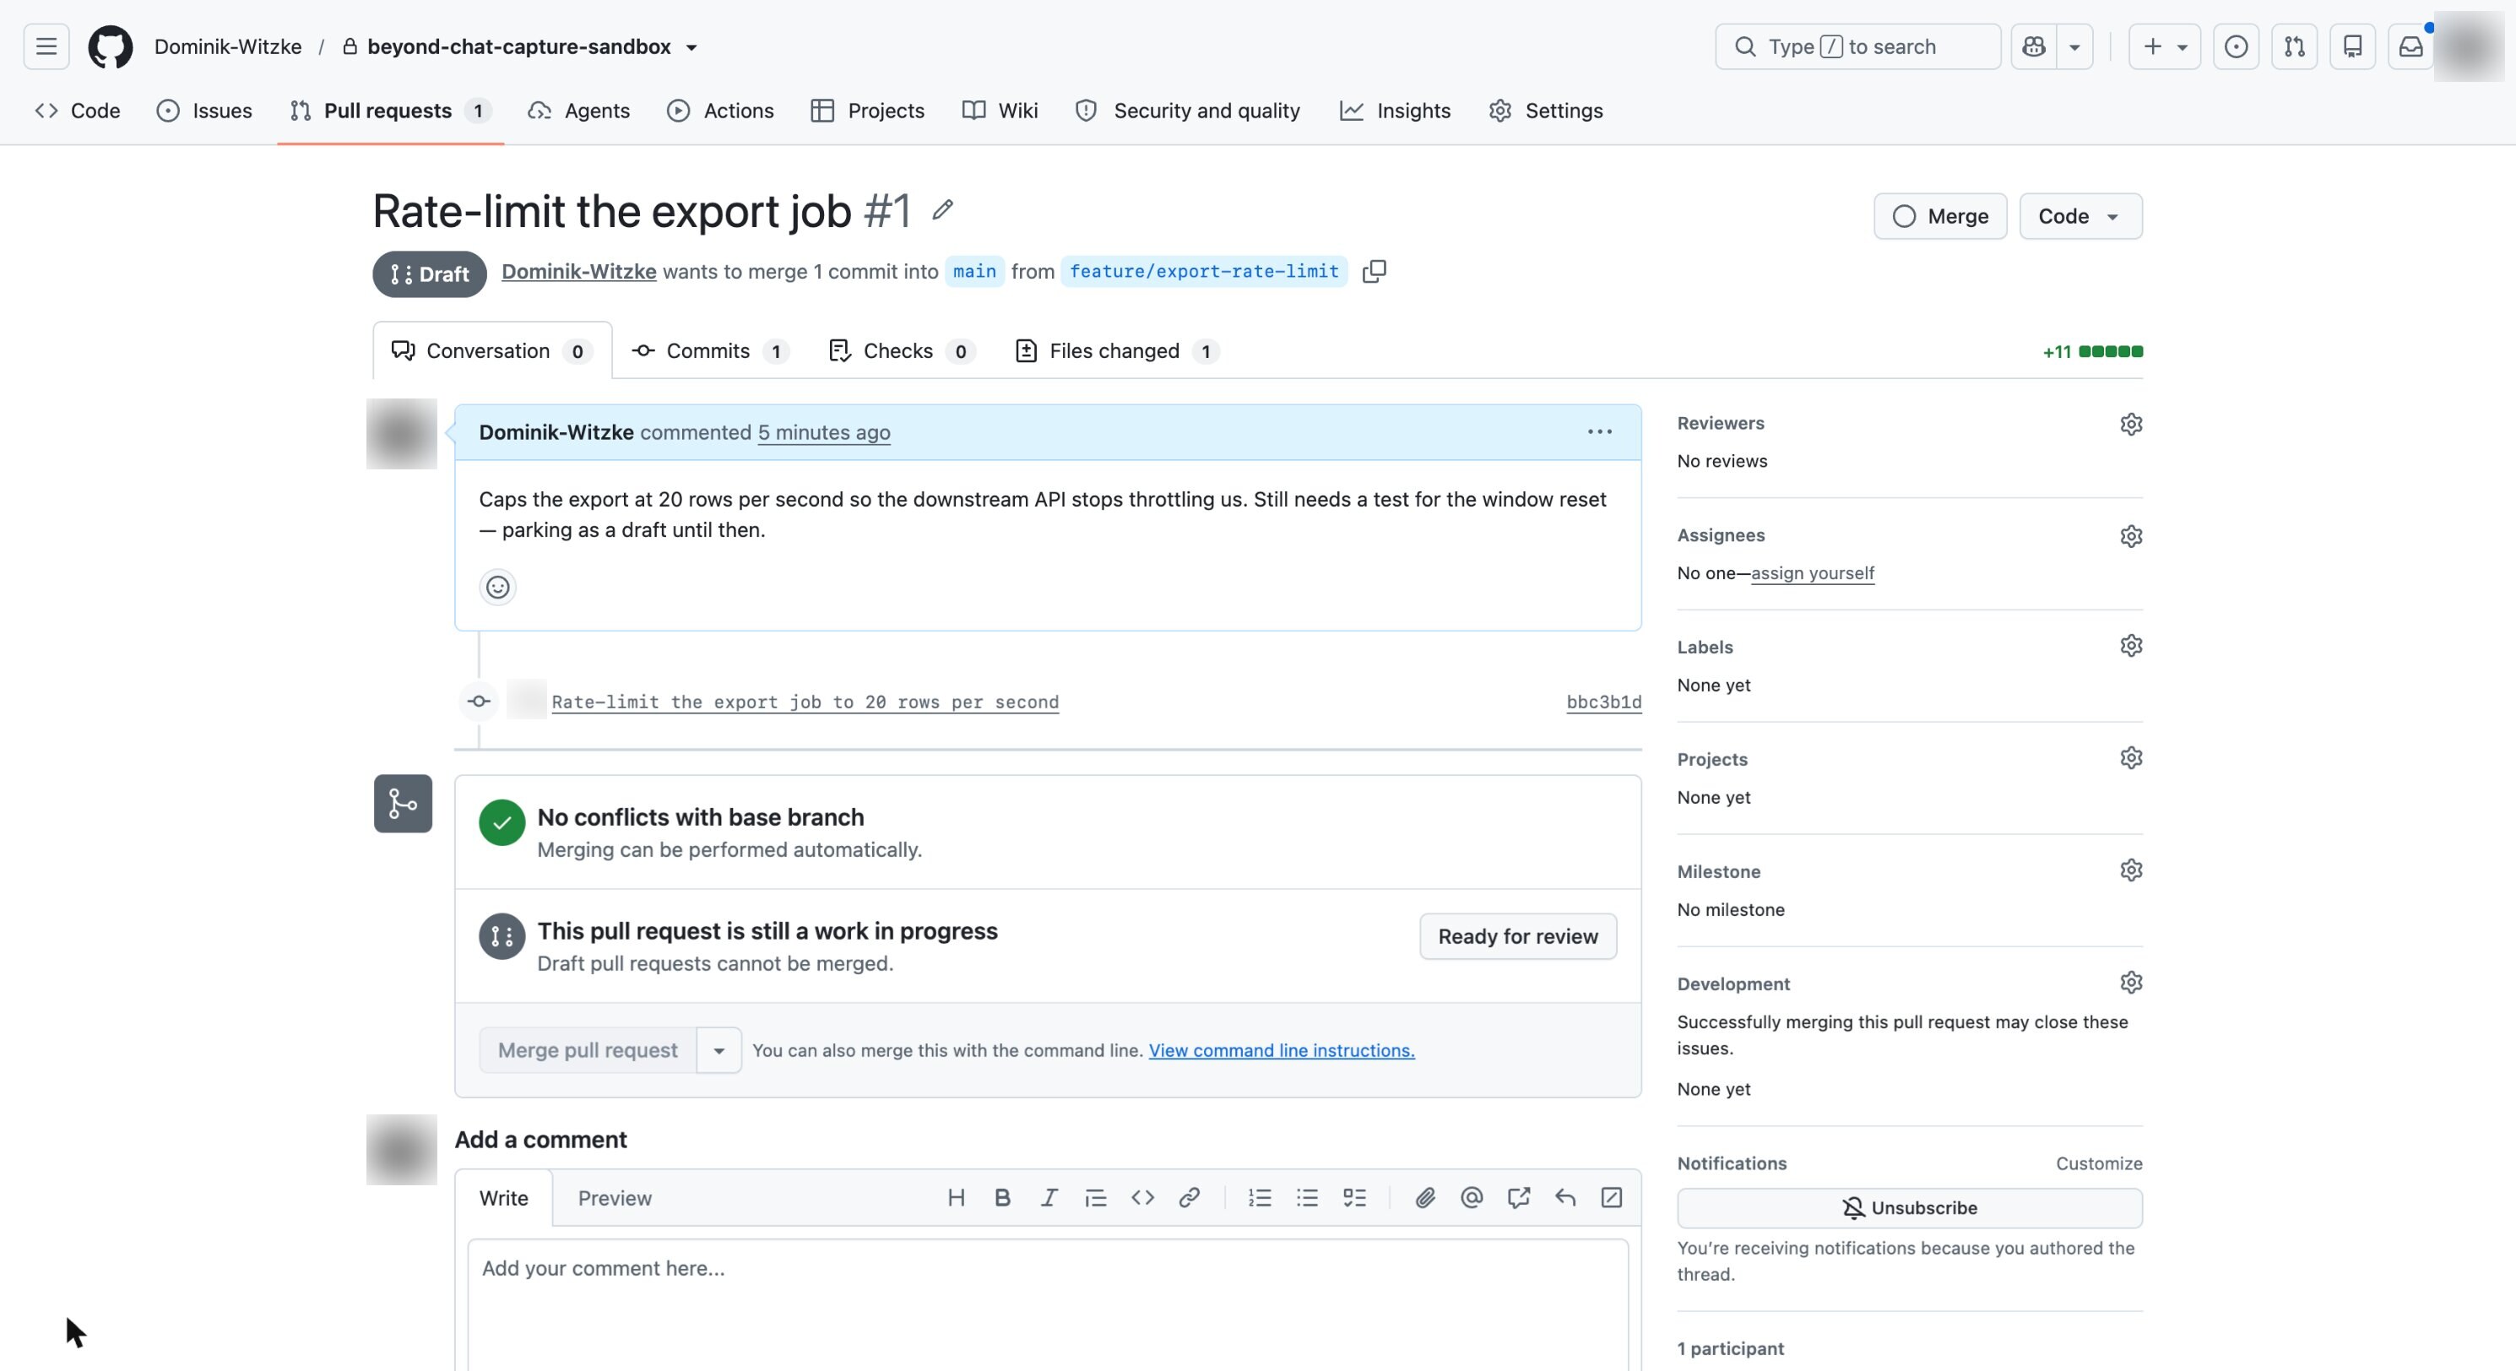
Task: Copy the feature/export-rate-limit branch name
Action: coord(1375,272)
